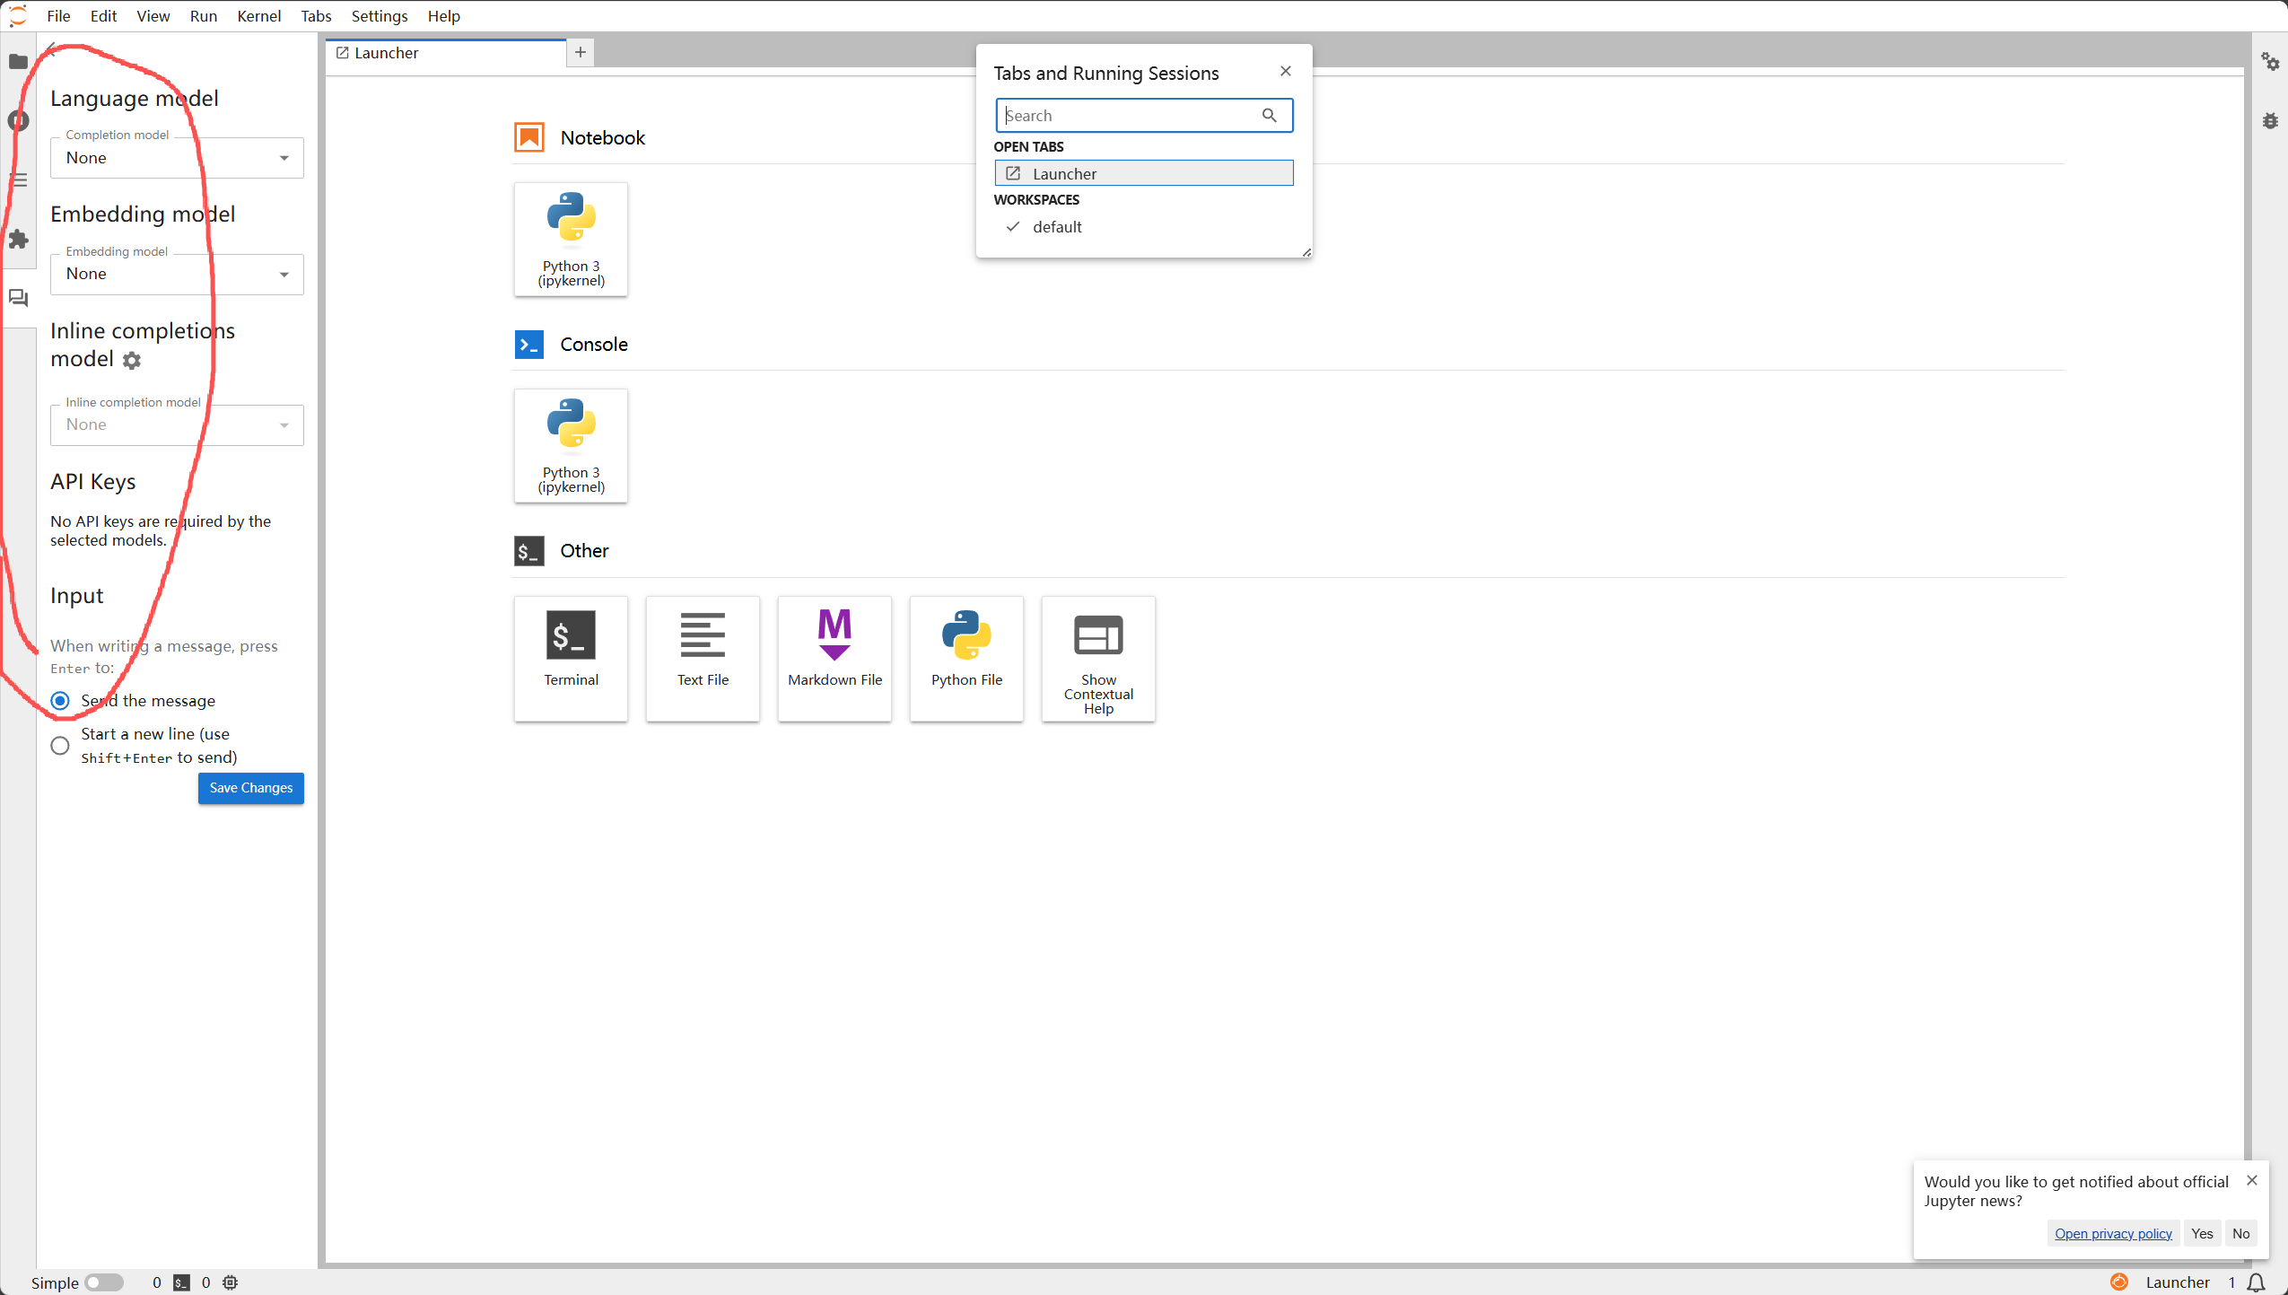2288x1295 pixels.
Task: Click the Save Changes button
Action: coord(250,788)
